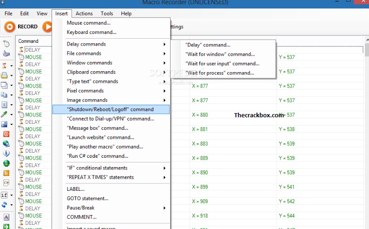Click the green GOTO arrow sidebar icon
369x229 pixels.
[x=6, y=226]
